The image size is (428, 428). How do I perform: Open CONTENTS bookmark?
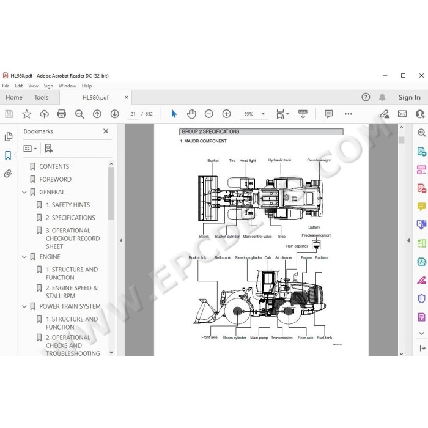(54, 166)
